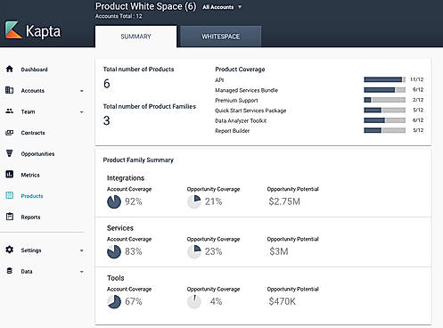Click the Kapta logo

(x=33, y=30)
